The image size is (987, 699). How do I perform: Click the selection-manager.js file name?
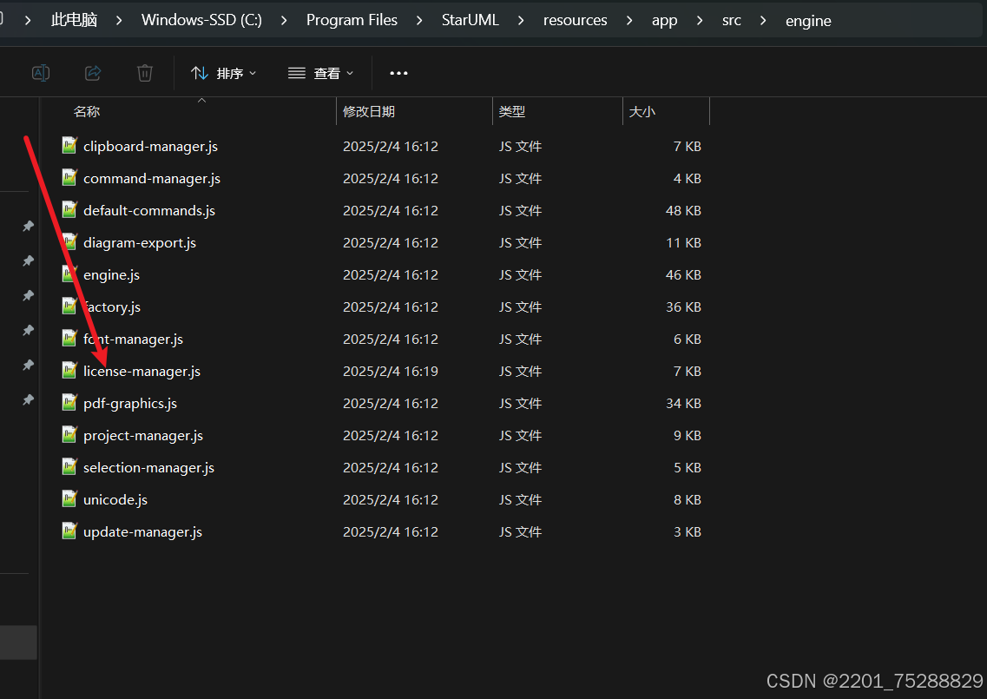[x=148, y=467]
